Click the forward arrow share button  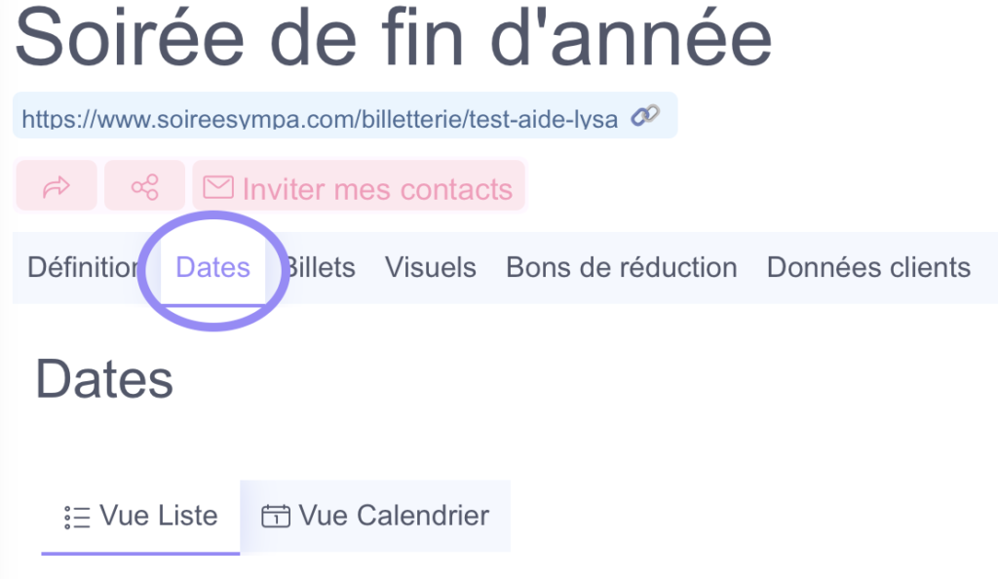57,186
